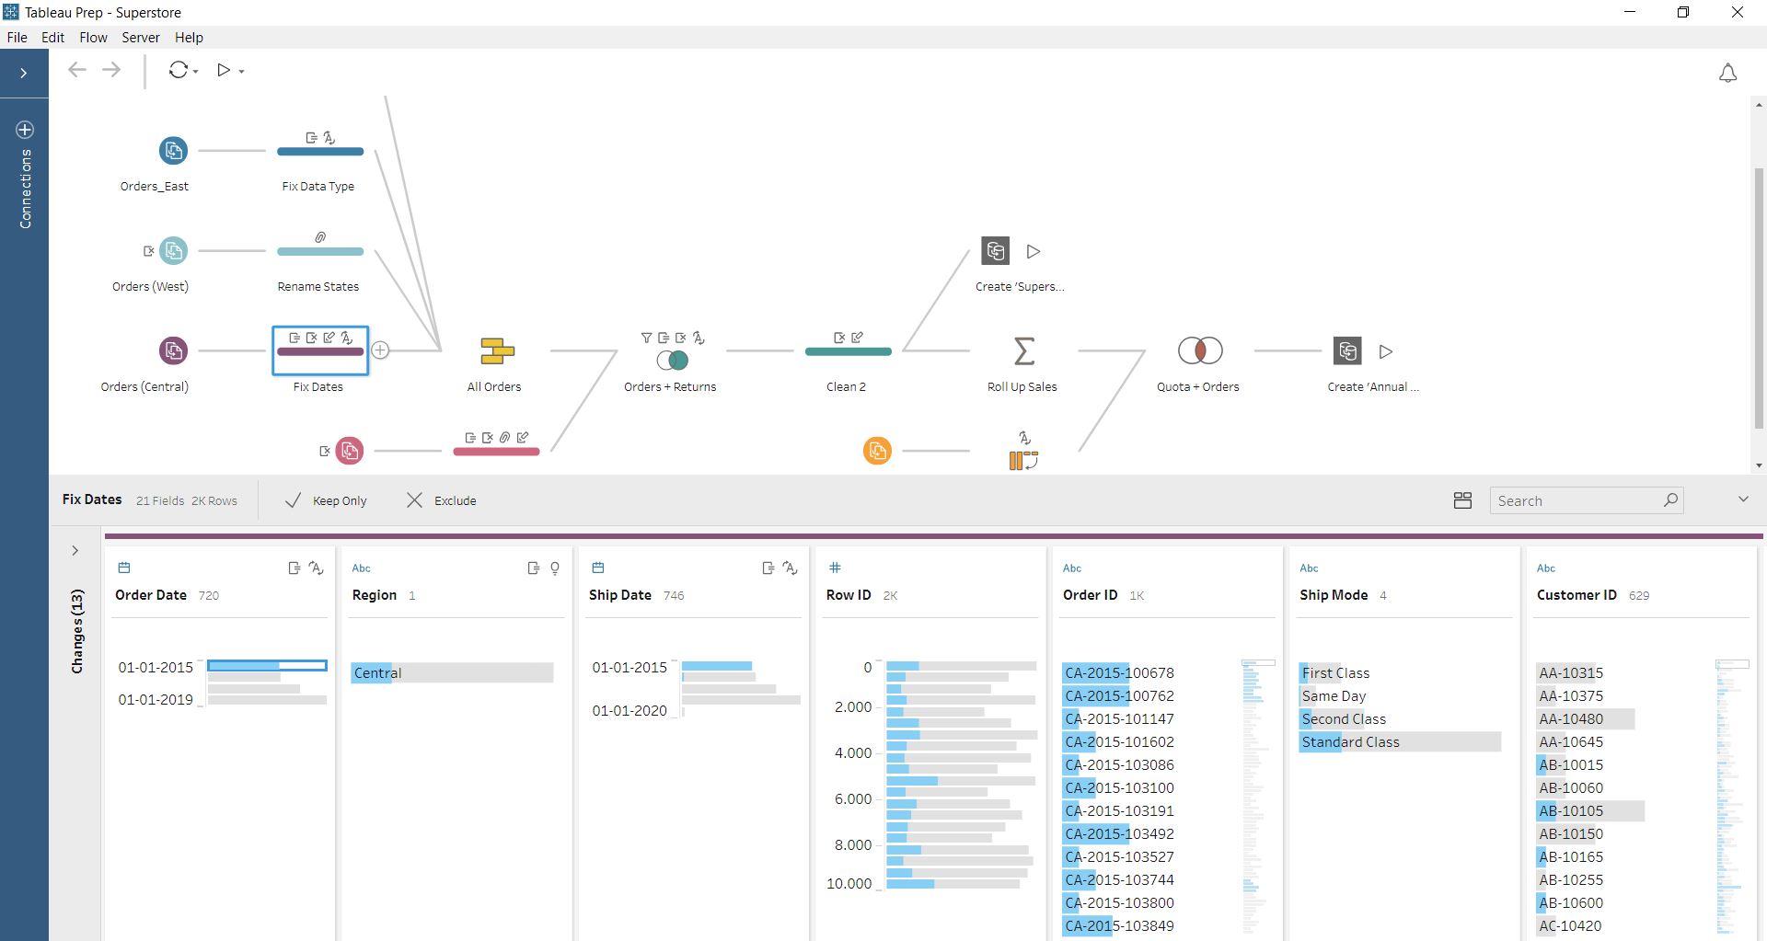The image size is (1767, 941).
Task: Change the Customer ID data type
Action: tap(1546, 568)
